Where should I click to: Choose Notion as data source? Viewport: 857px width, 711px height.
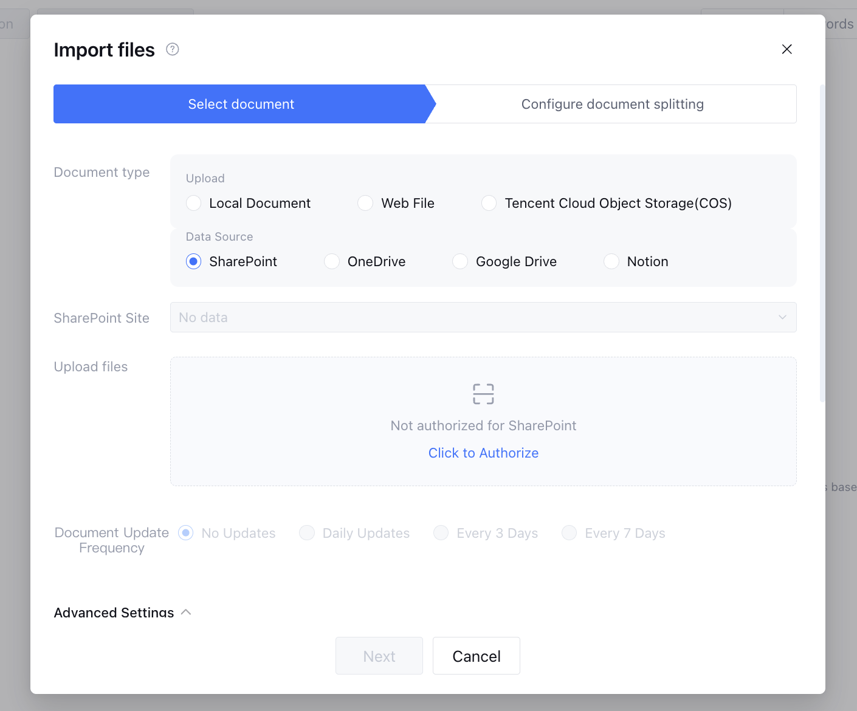point(611,261)
